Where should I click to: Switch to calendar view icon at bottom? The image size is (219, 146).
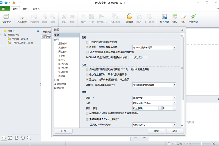click(10, 138)
